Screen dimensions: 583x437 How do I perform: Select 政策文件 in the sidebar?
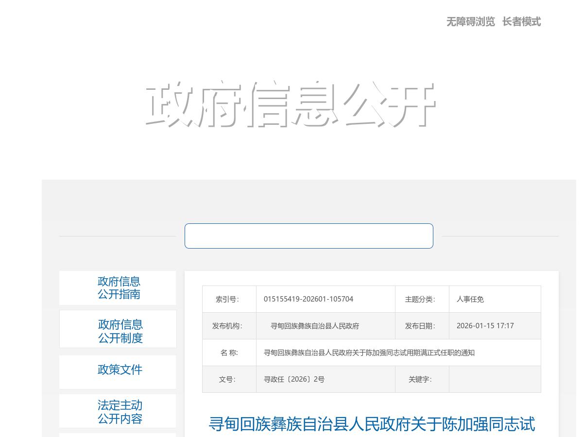120,370
